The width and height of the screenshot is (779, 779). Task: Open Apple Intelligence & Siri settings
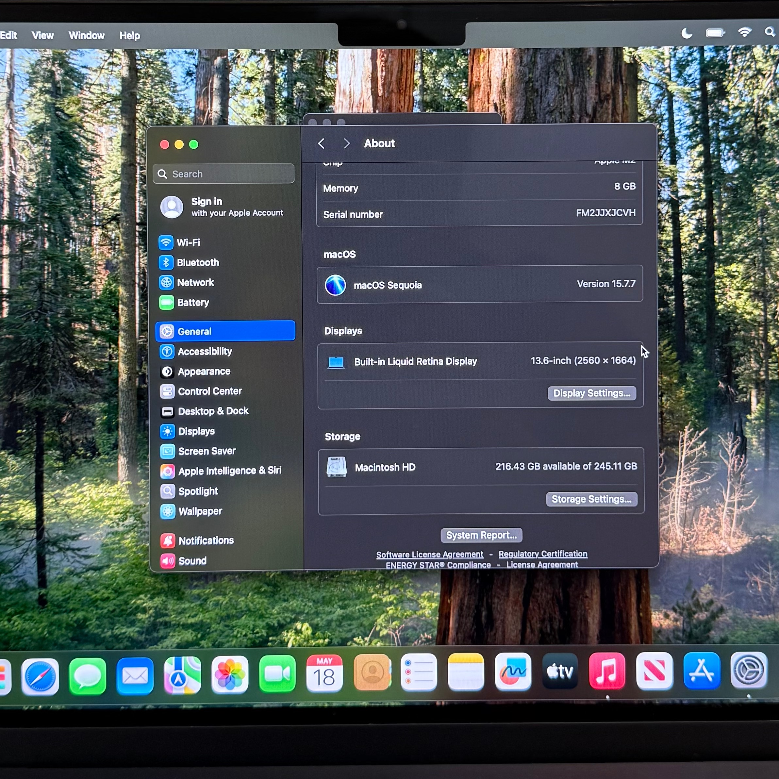pyautogui.click(x=225, y=471)
